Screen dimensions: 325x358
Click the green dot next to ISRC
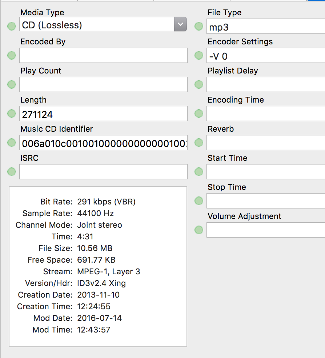tap(12, 172)
